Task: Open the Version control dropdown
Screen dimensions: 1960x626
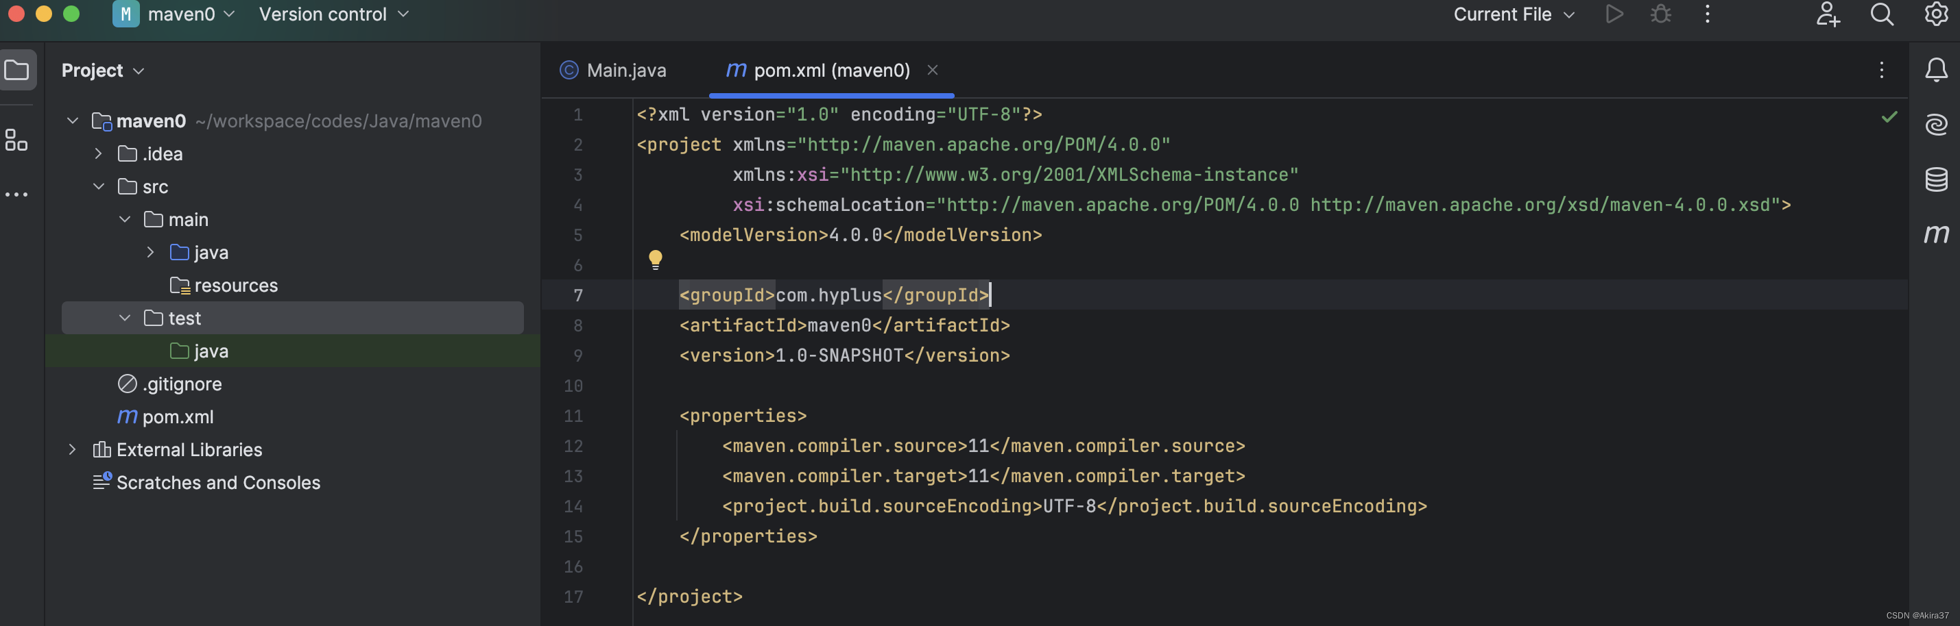Action: click(333, 14)
